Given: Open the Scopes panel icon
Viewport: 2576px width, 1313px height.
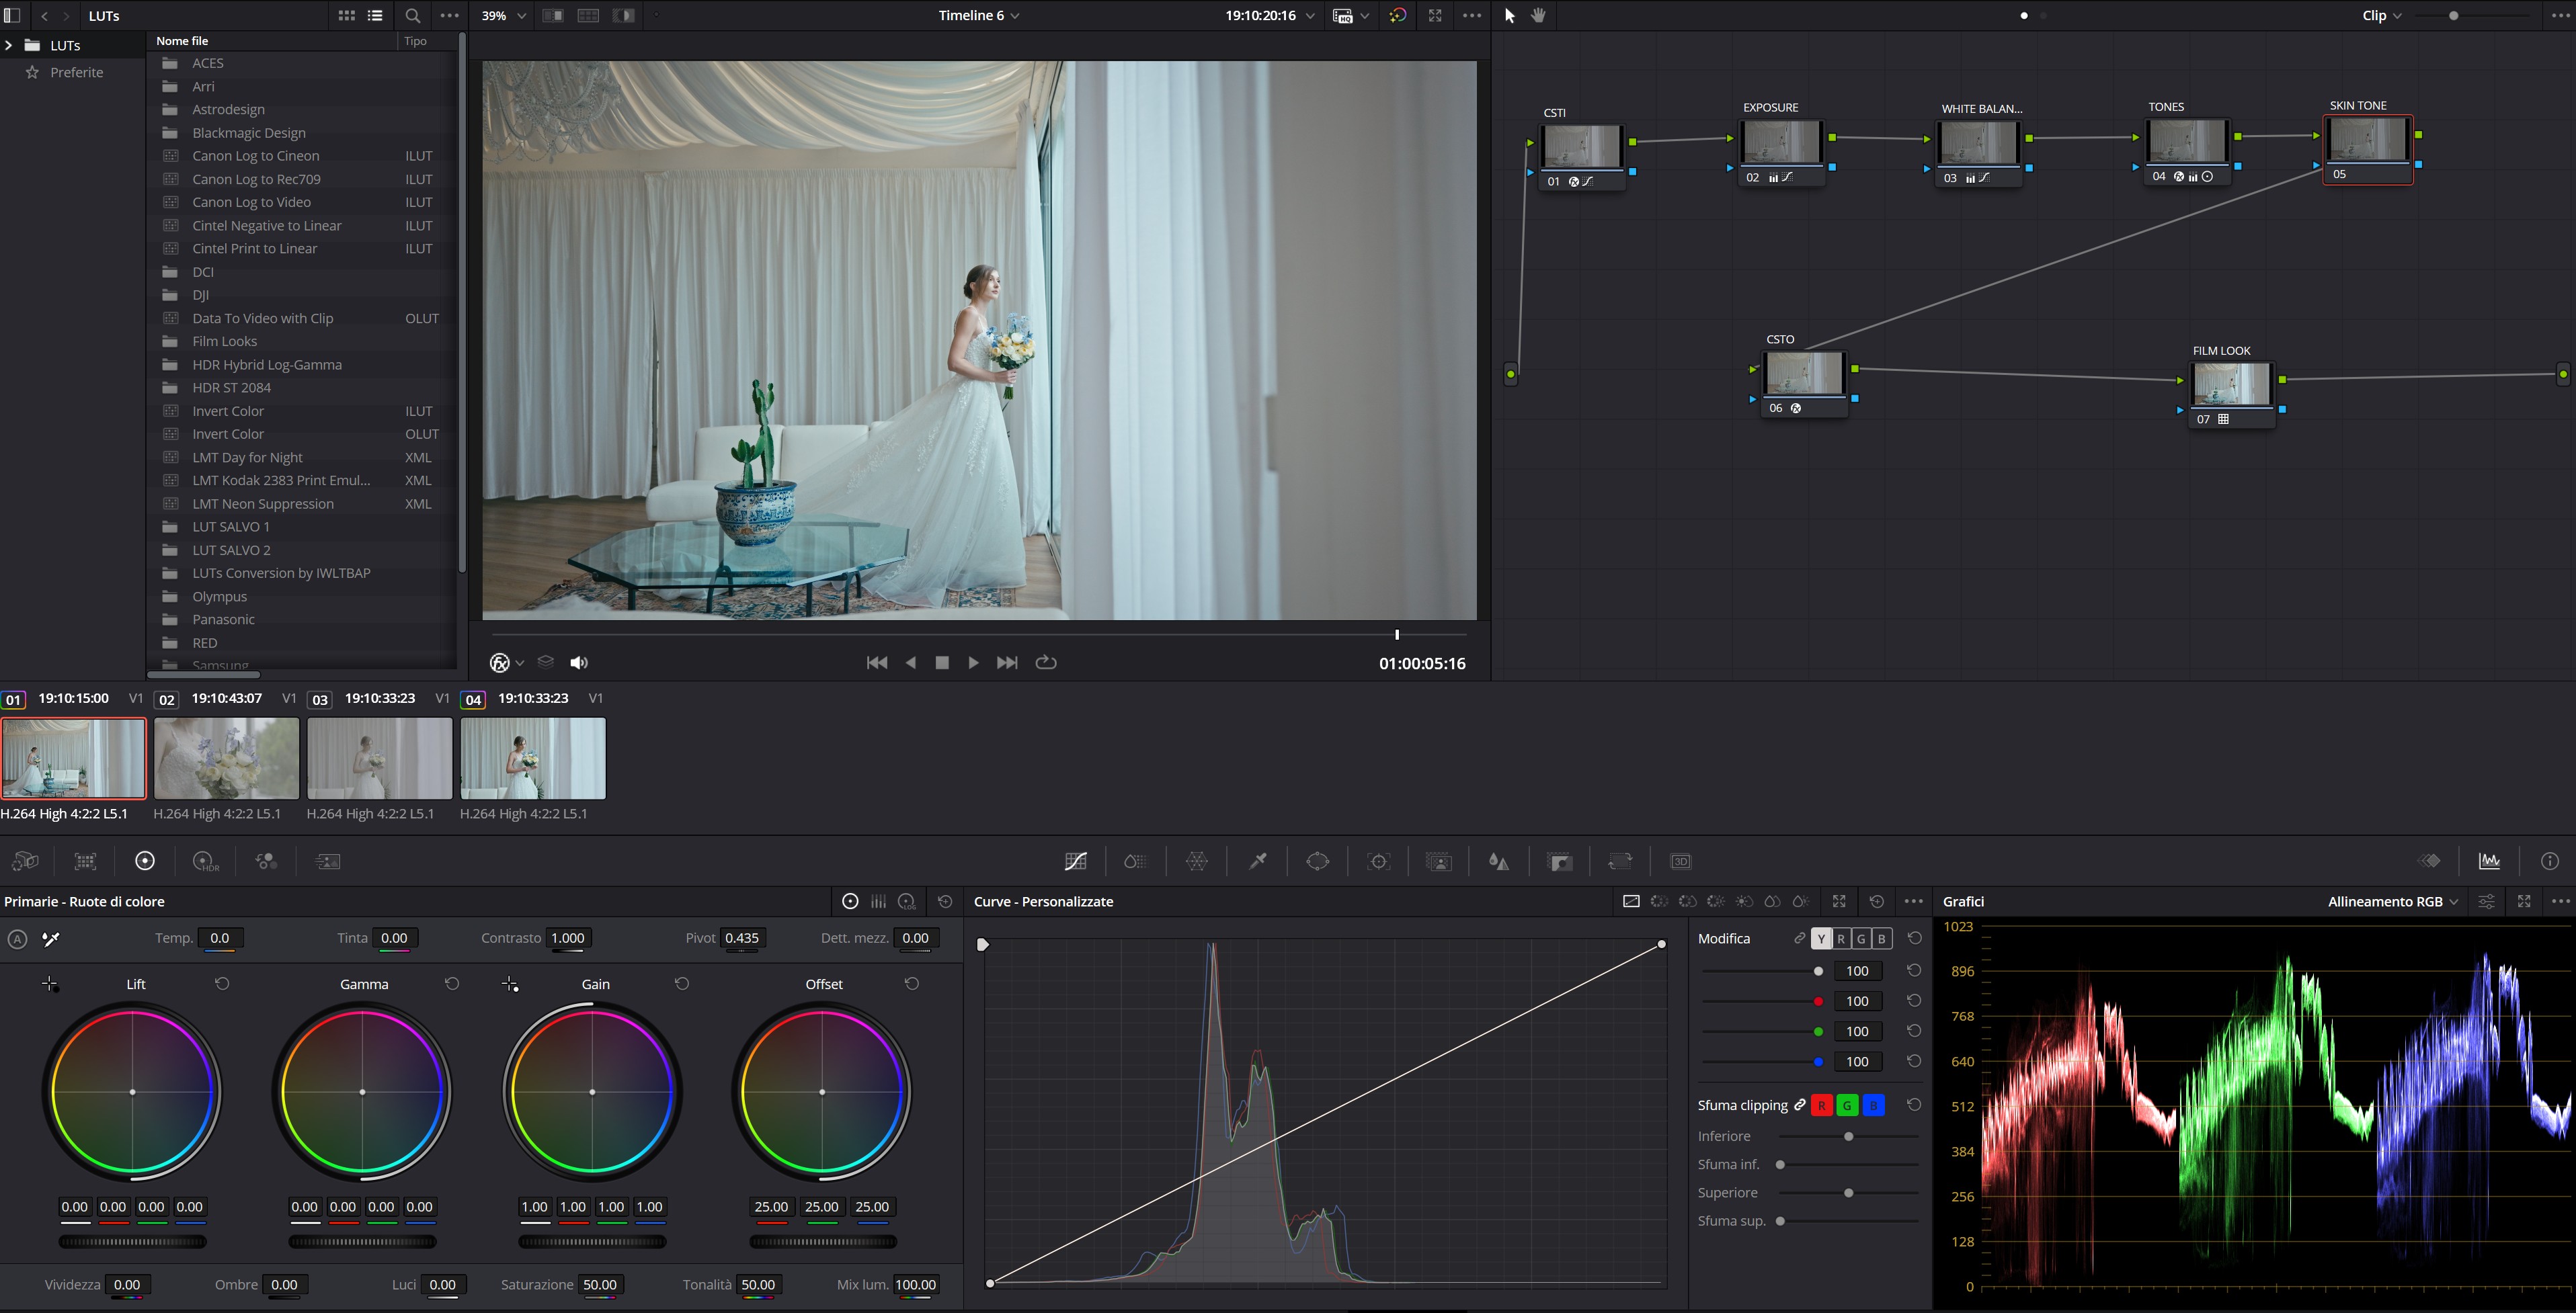Looking at the screenshot, I should (2489, 861).
